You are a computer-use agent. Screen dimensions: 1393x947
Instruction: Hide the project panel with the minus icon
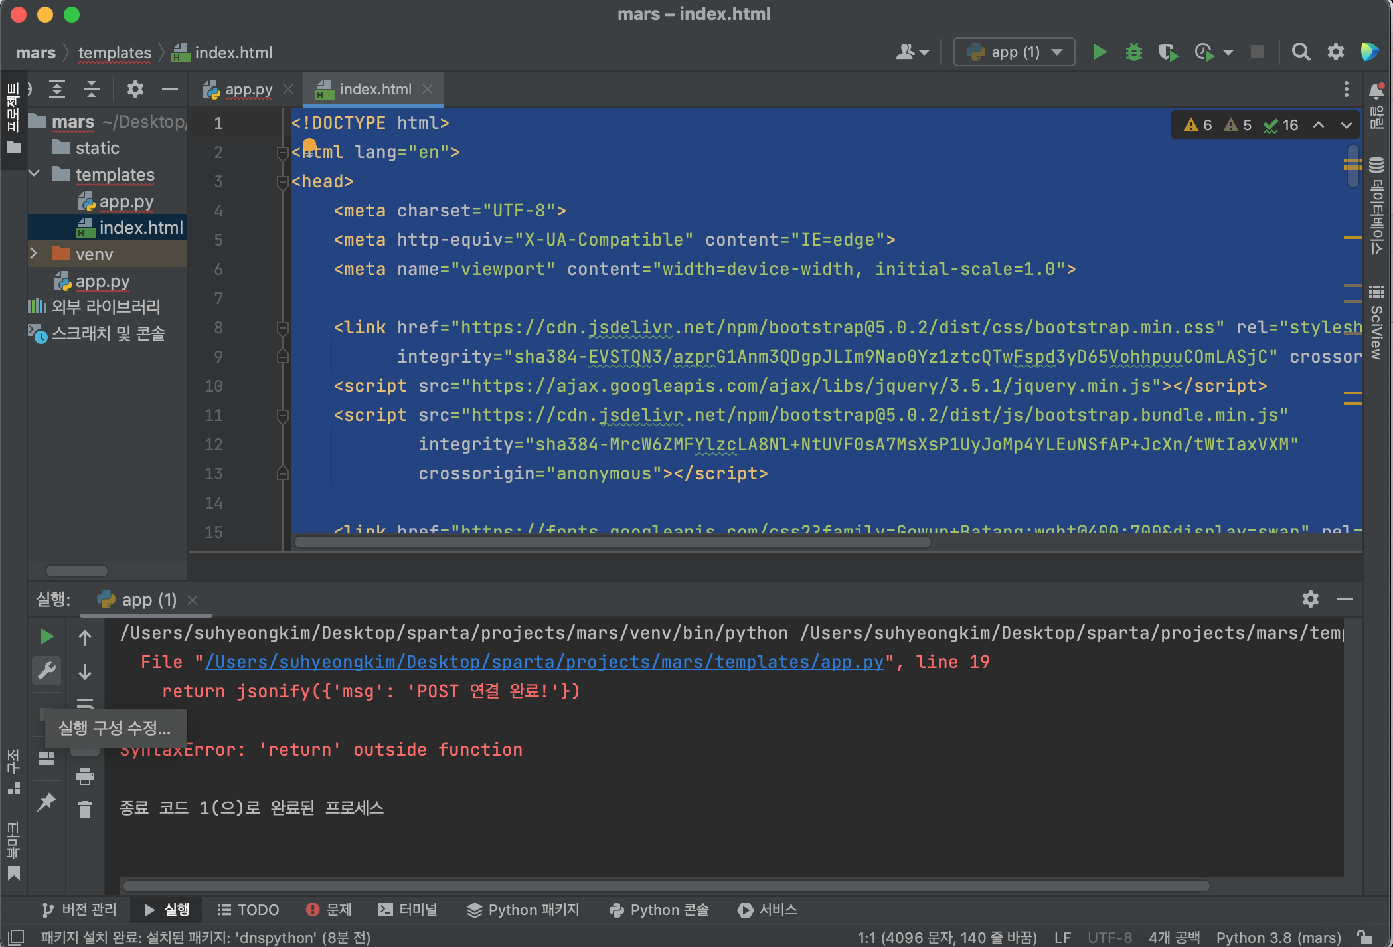pyautogui.click(x=170, y=89)
